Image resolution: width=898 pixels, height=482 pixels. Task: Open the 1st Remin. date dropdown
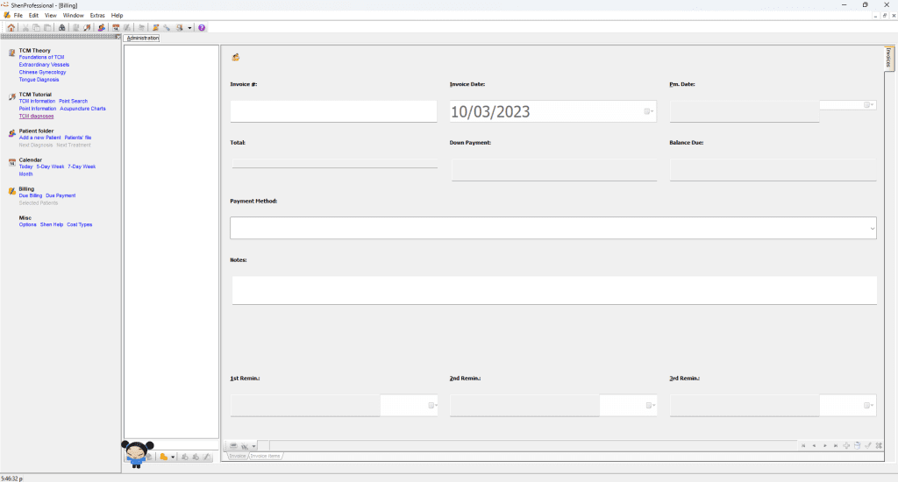pyautogui.click(x=431, y=406)
